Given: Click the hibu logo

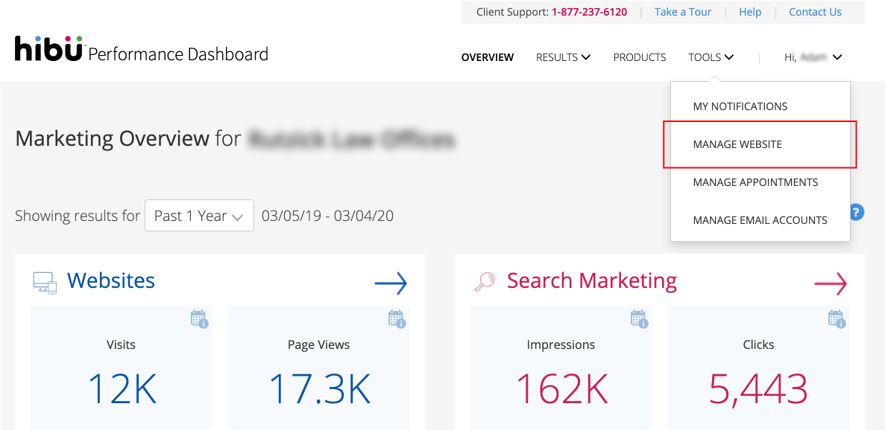Looking at the screenshot, I should (49, 49).
